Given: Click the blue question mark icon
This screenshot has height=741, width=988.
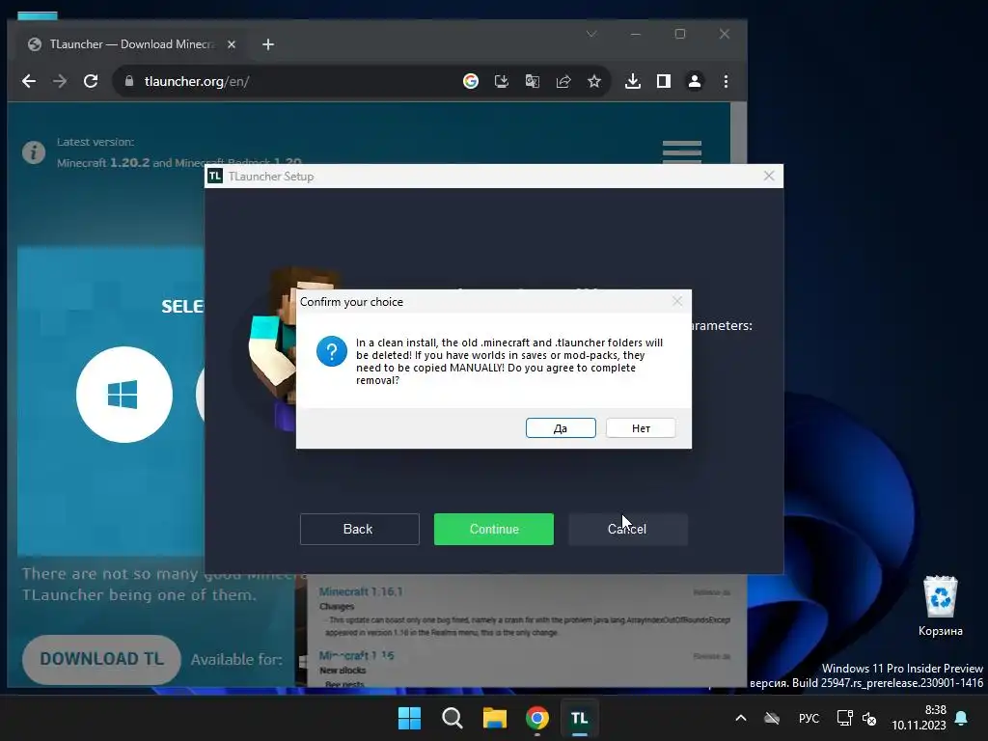Looking at the screenshot, I should point(332,351).
